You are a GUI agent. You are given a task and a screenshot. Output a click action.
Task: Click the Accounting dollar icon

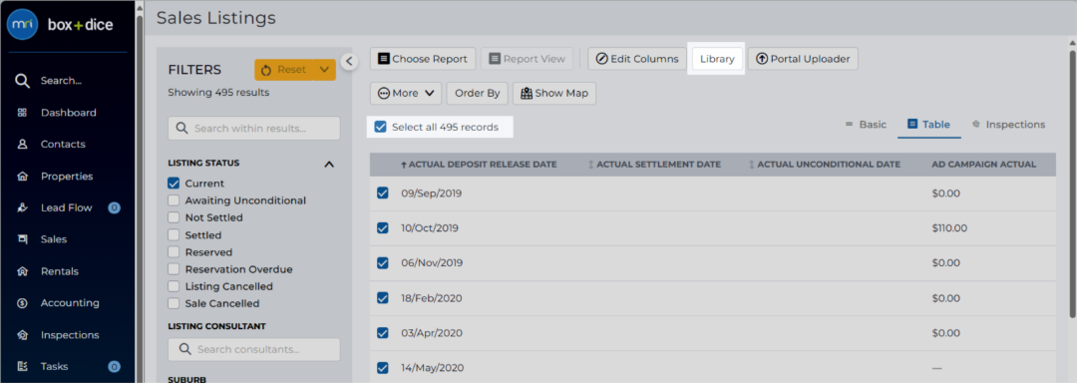click(22, 302)
